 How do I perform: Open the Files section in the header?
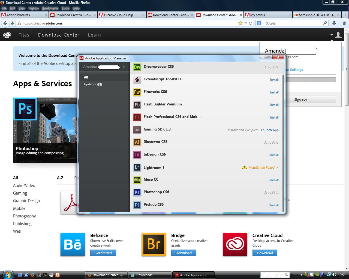point(24,35)
